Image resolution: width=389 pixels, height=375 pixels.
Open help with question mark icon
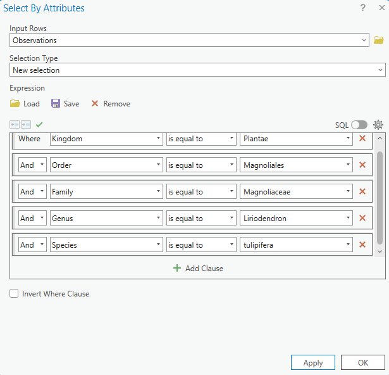tap(362, 8)
